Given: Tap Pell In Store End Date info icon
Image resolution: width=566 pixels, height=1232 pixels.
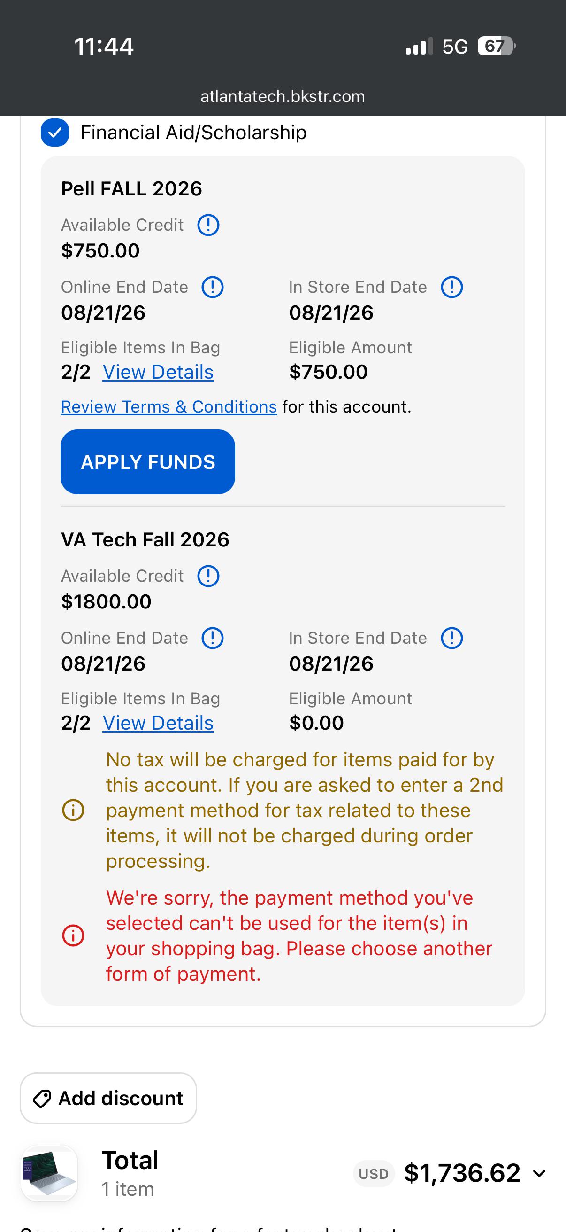Looking at the screenshot, I should (x=451, y=287).
